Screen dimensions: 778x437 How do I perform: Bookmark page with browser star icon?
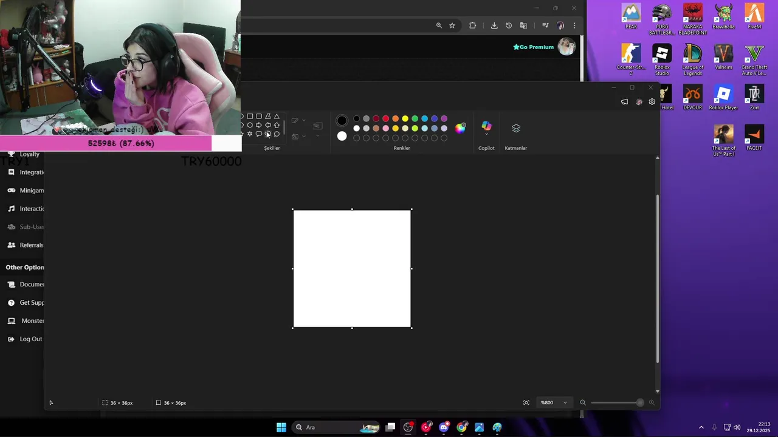coord(452,25)
